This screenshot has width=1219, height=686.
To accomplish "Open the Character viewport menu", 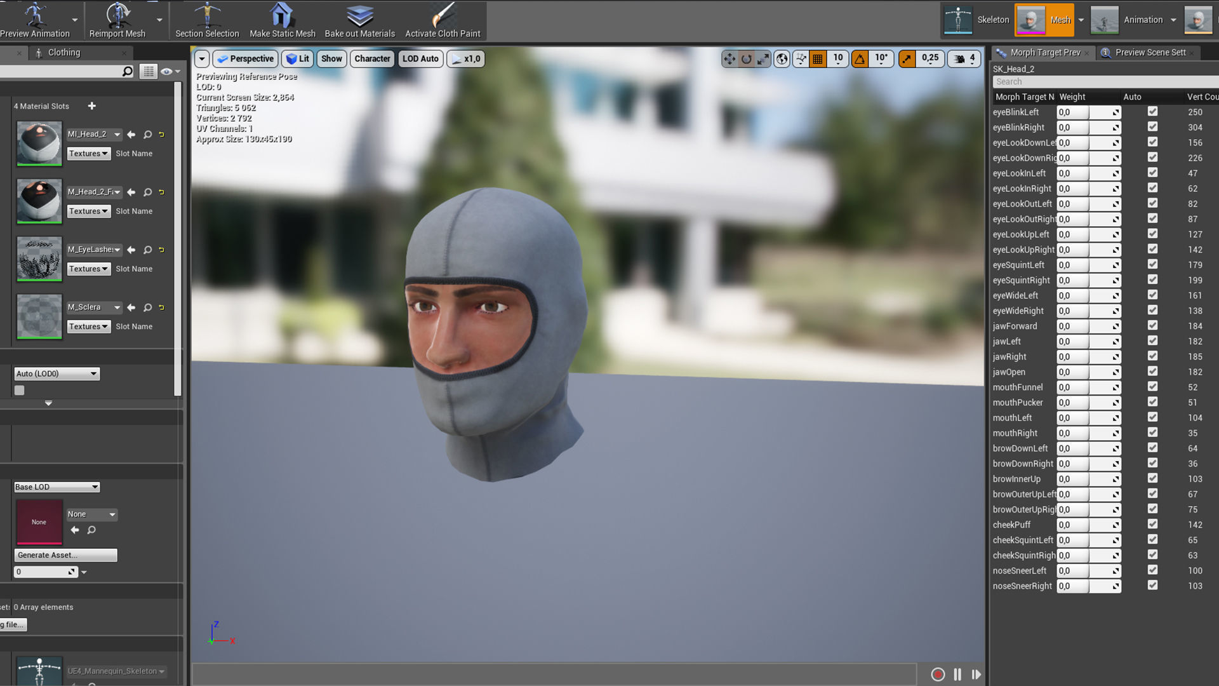I will click(x=372, y=59).
